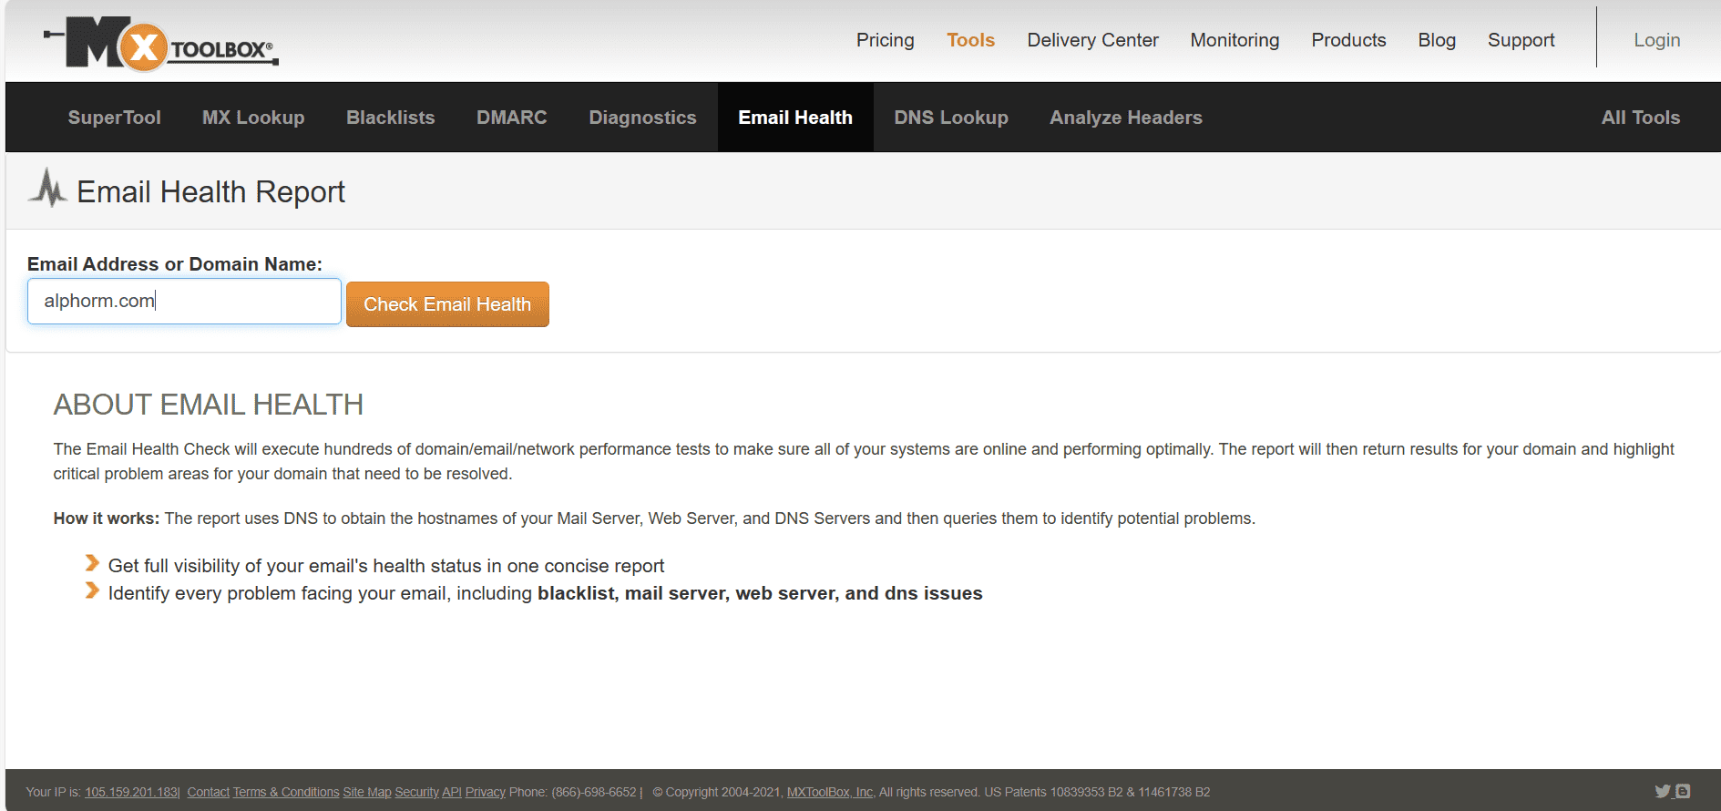Go to Delivery Center

coord(1092,40)
